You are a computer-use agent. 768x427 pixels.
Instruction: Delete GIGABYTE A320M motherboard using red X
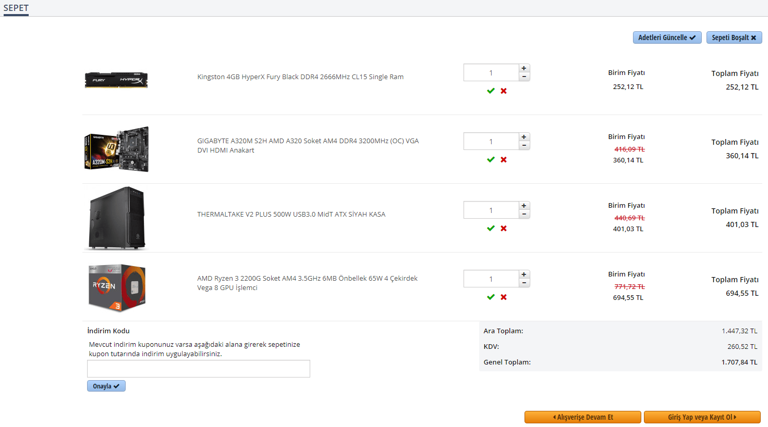[x=504, y=159]
